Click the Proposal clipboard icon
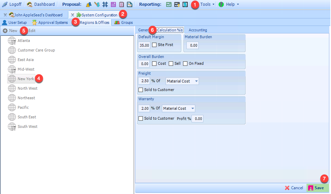This screenshot has width=331, height=194. [x=121, y=4]
